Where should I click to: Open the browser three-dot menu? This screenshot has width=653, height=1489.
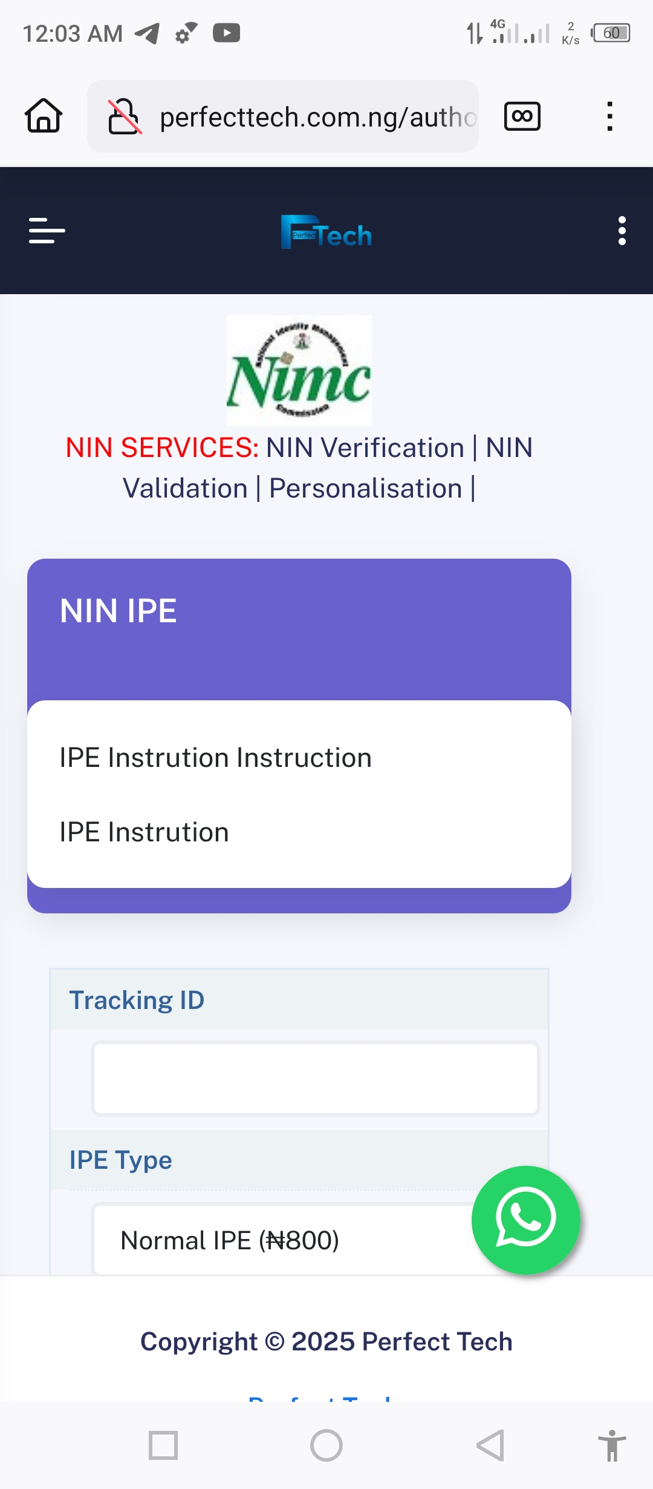pyautogui.click(x=610, y=116)
